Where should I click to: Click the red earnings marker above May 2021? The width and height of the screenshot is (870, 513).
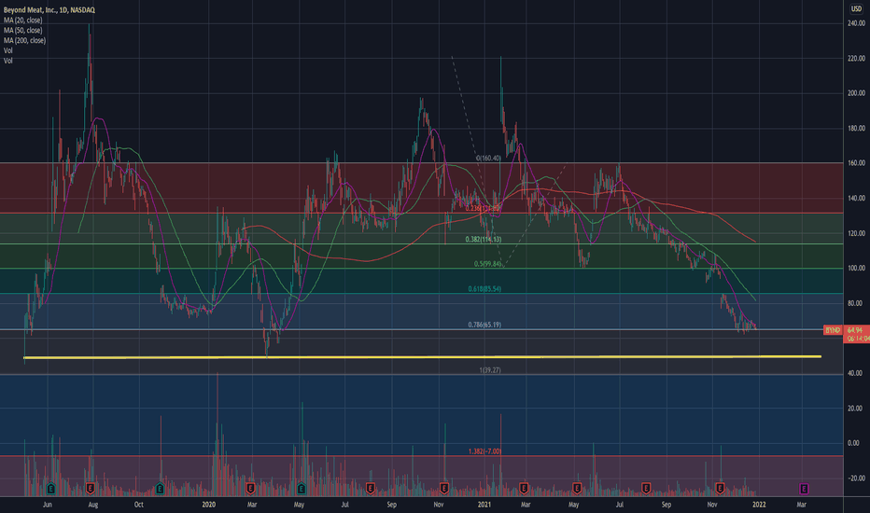click(x=577, y=489)
